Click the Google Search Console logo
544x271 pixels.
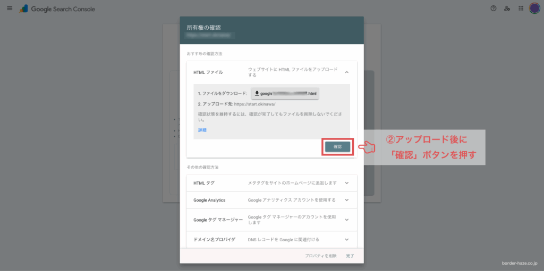tap(57, 9)
